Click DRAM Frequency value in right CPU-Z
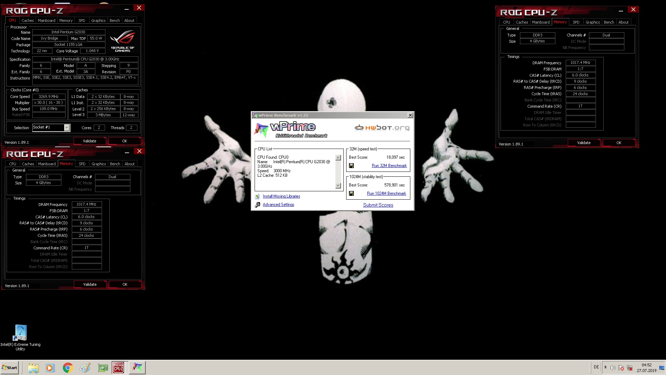 click(581, 63)
